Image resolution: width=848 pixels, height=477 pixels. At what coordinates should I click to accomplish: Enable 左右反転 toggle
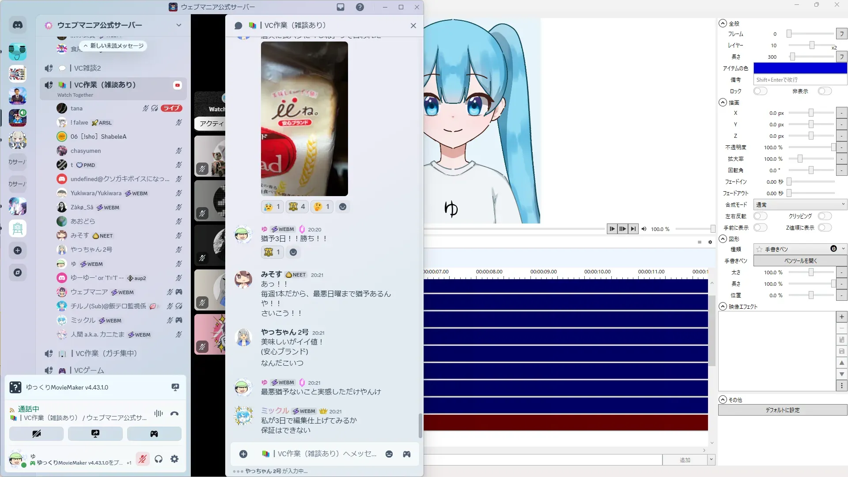[x=760, y=216]
